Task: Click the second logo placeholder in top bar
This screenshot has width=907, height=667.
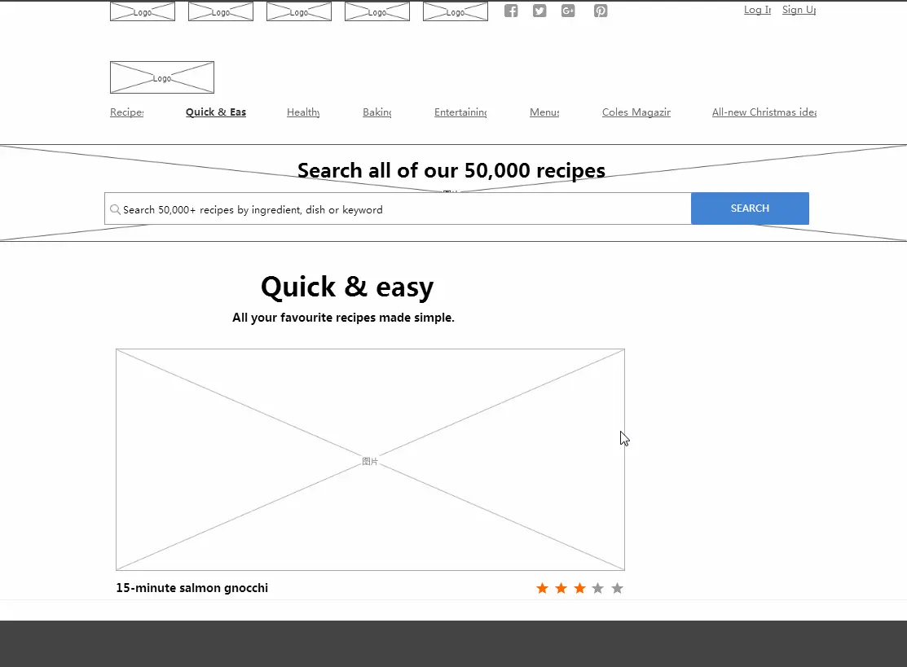Action: click(x=220, y=11)
